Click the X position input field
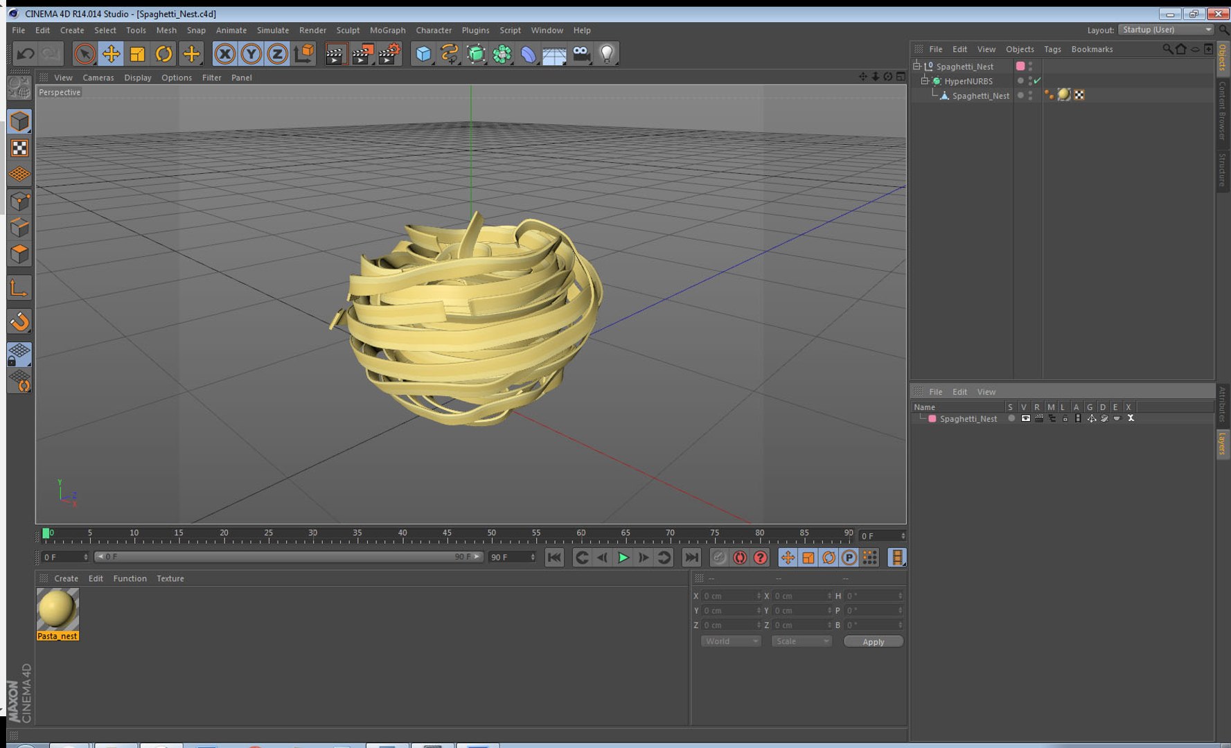The height and width of the screenshot is (748, 1231). click(x=732, y=596)
